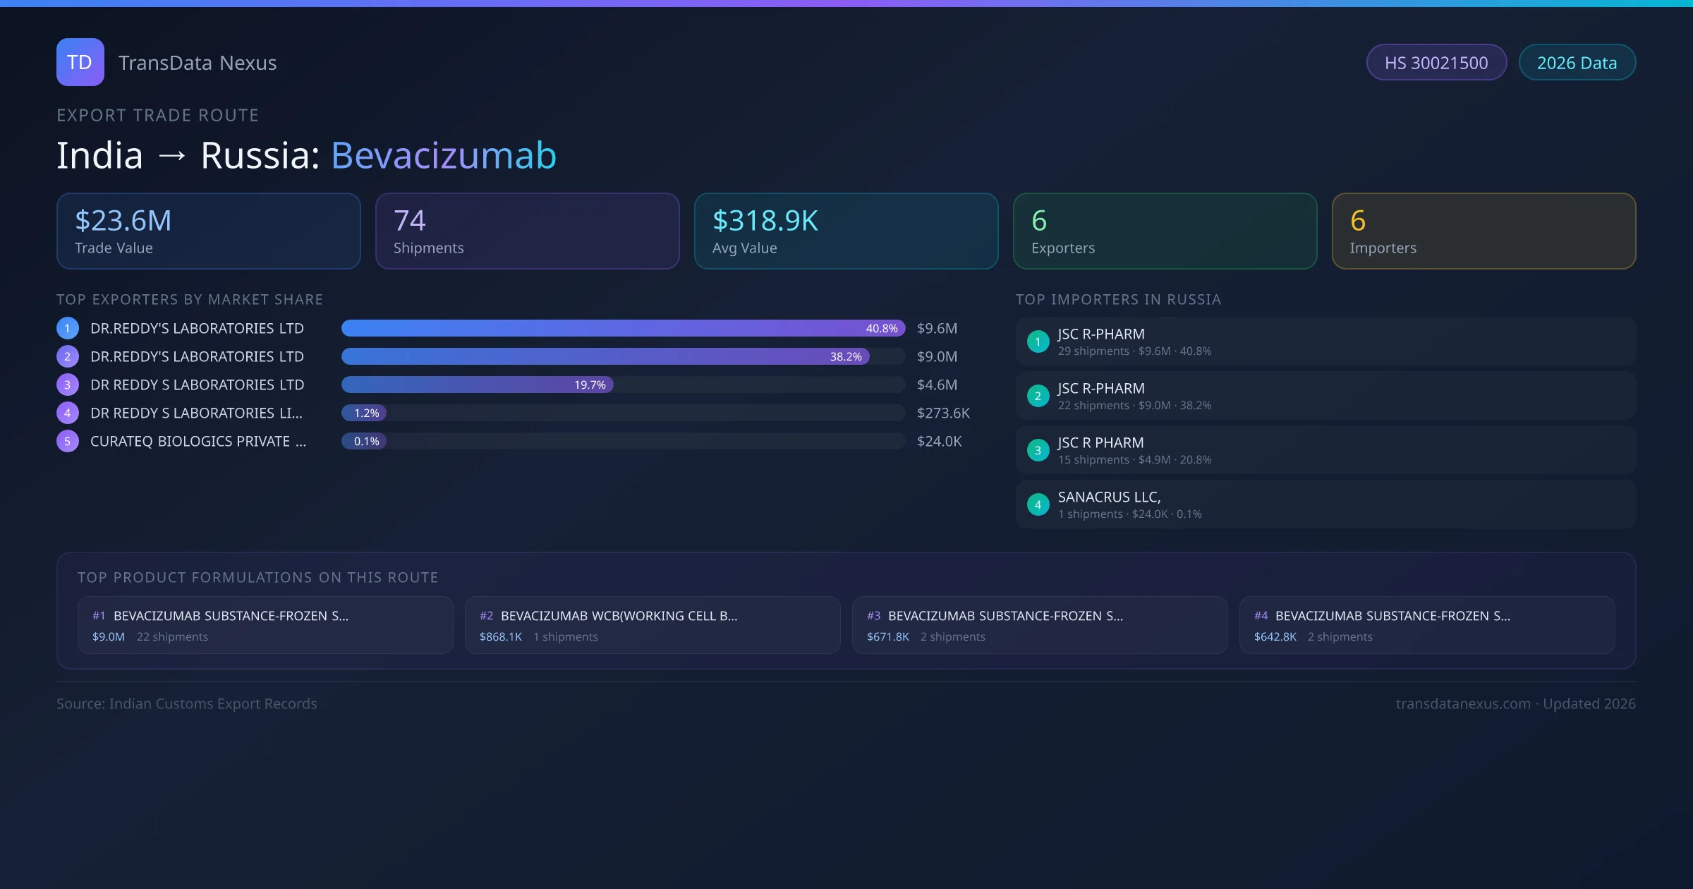Click green rank 4 badge beside SANACRUS LLC
The height and width of the screenshot is (889, 1693).
point(1038,504)
